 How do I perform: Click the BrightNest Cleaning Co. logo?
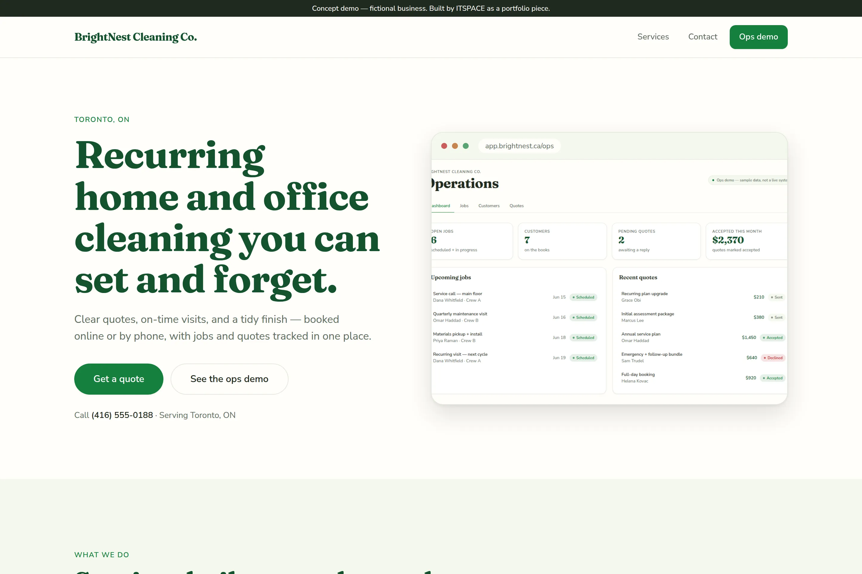[136, 37]
